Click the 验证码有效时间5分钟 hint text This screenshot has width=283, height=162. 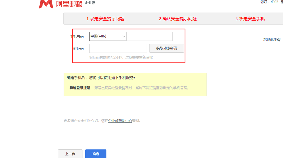click(121, 57)
